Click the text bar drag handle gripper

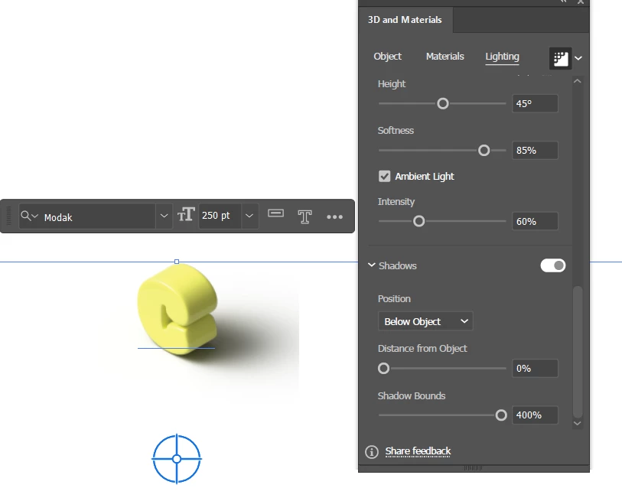(8, 216)
